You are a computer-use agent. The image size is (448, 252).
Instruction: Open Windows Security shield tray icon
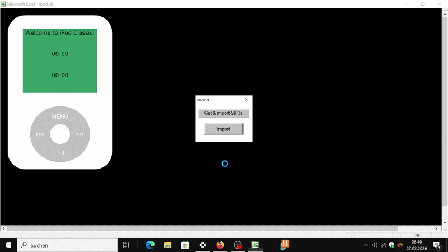point(391,245)
